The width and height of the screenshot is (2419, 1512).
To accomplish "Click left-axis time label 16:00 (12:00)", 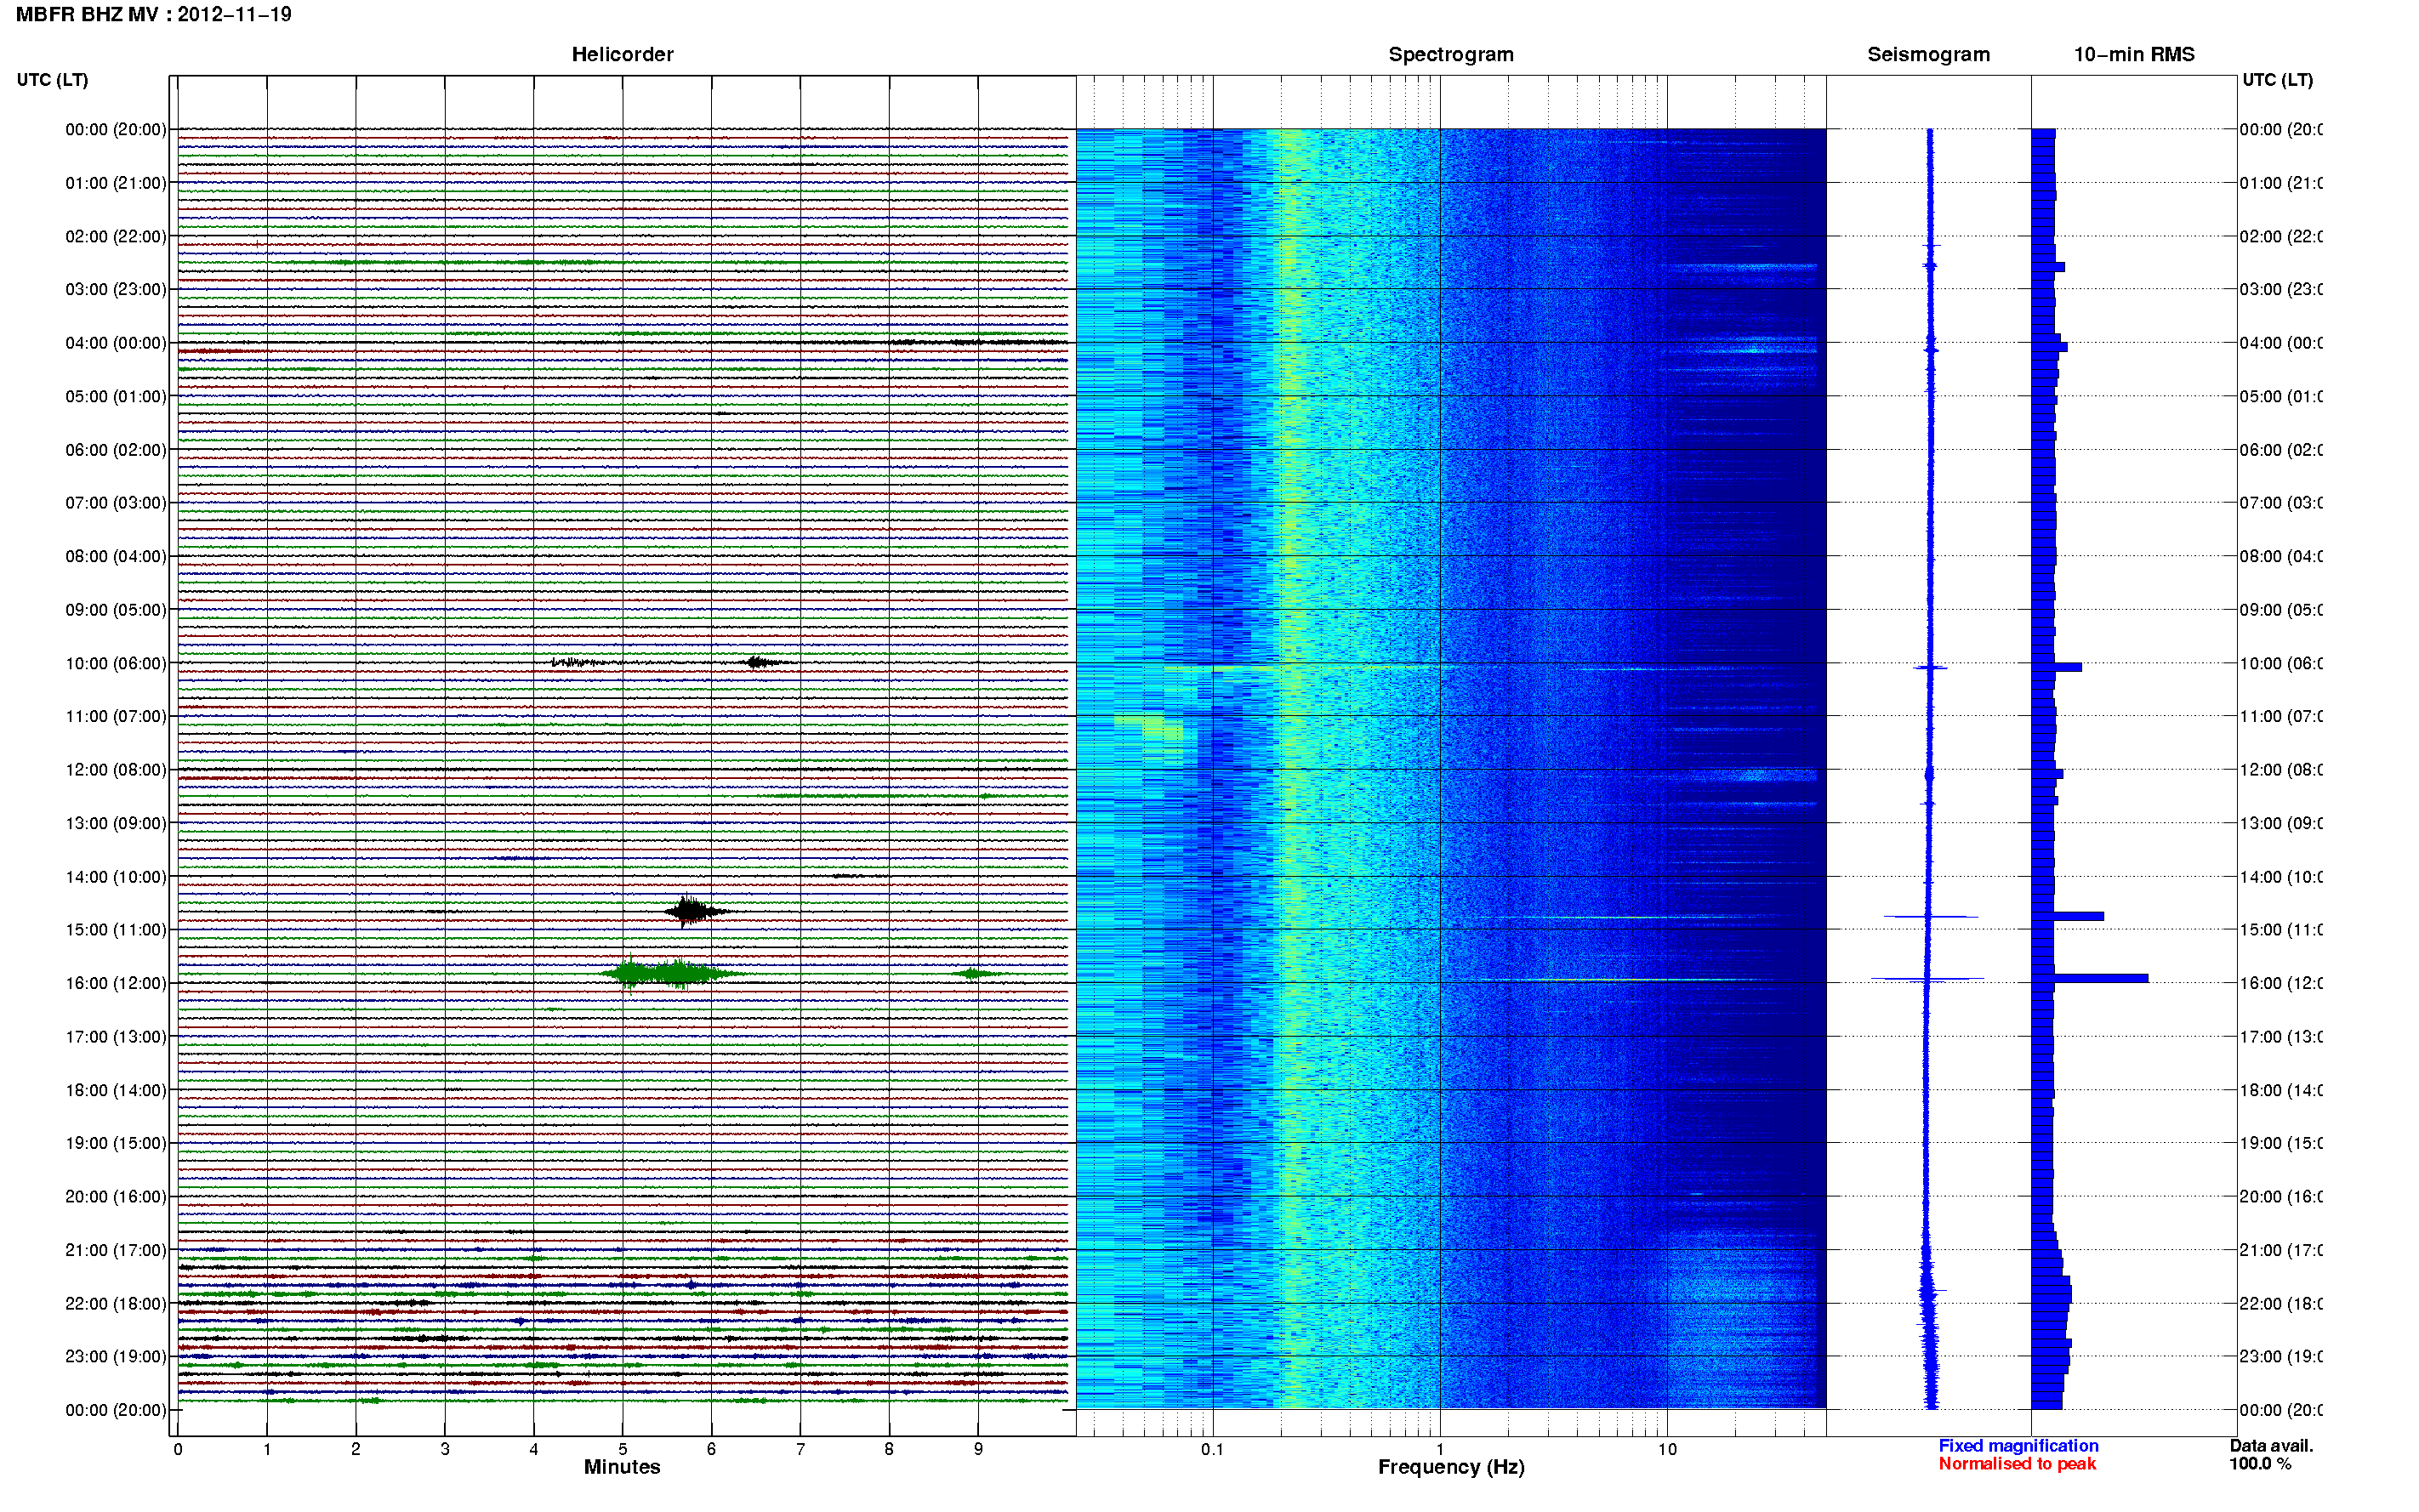I will coord(116,984).
